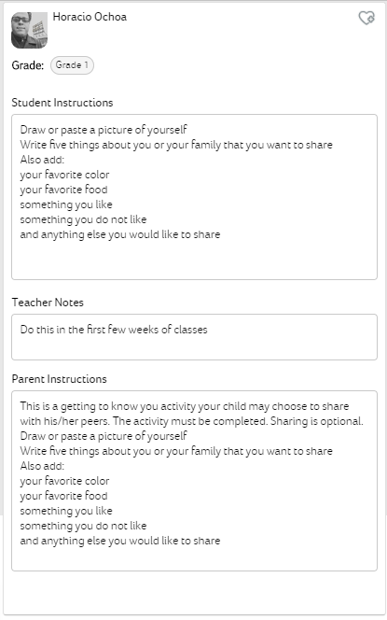This screenshot has height=620, width=387.
Task: Click the Horacio Ochoa author name
Action: pyautogui.click(x=90, y=17)
